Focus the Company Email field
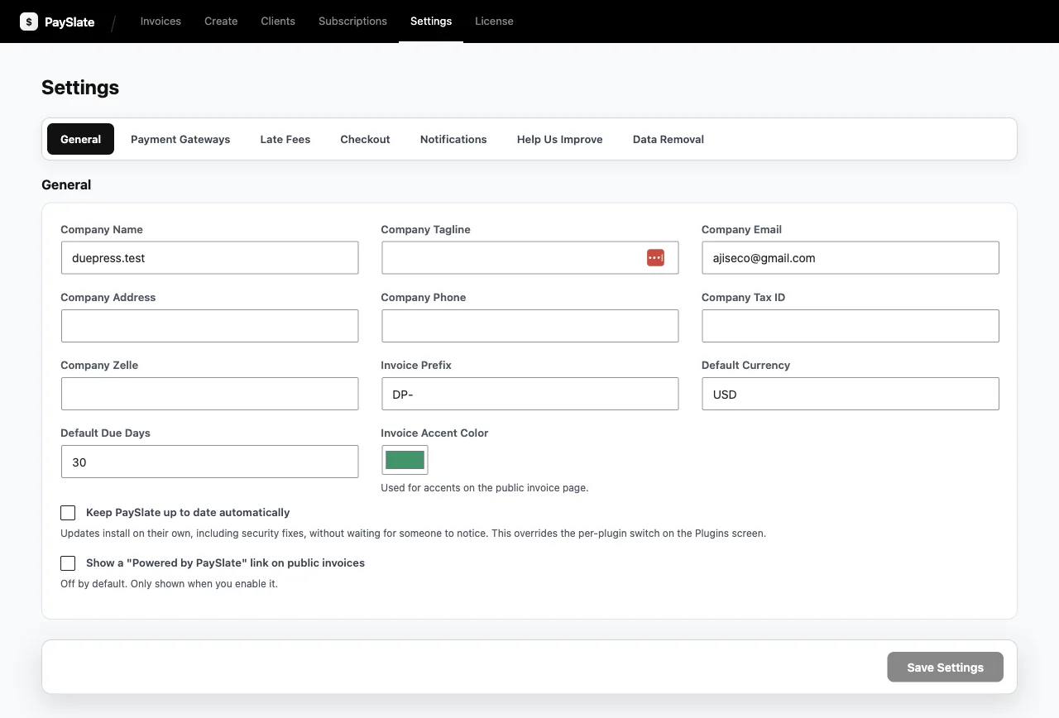The image size is (1059, 718). click(x=850, y=258)
